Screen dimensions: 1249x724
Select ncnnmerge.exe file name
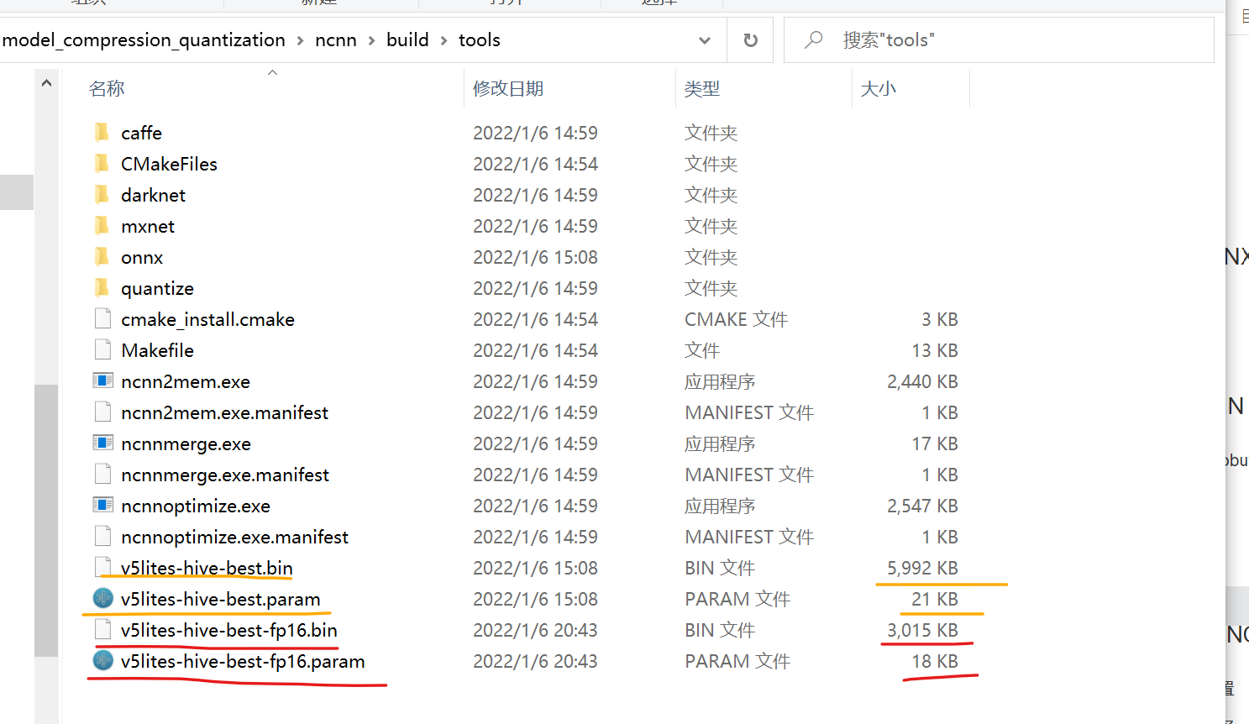point(186,443)
